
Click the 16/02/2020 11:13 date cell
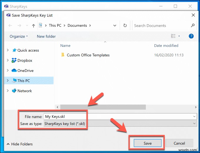[x=169, y=55]
